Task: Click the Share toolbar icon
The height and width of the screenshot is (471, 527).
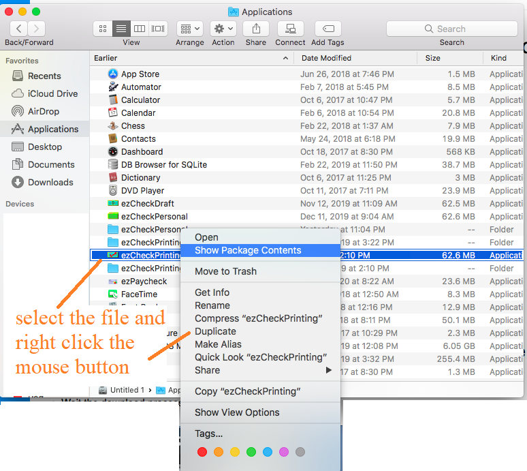Action: (256, 29)
